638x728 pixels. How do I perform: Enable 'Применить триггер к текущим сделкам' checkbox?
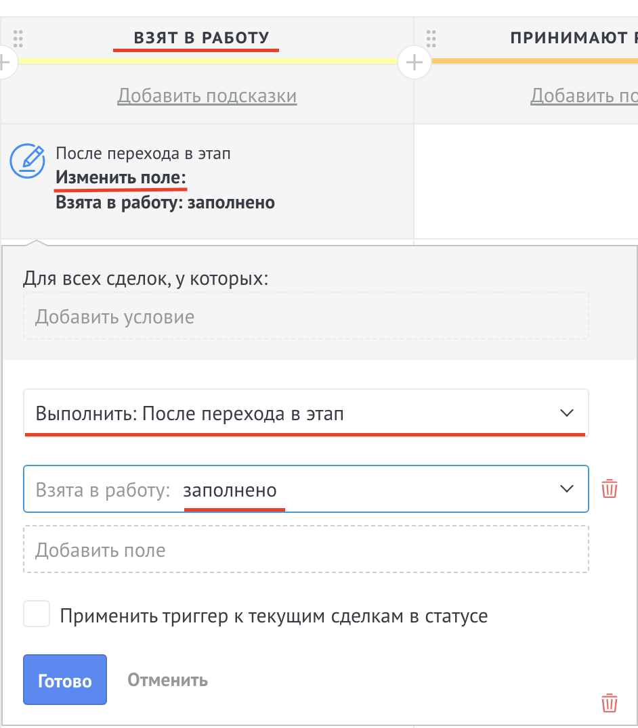[x=37, y=616]
